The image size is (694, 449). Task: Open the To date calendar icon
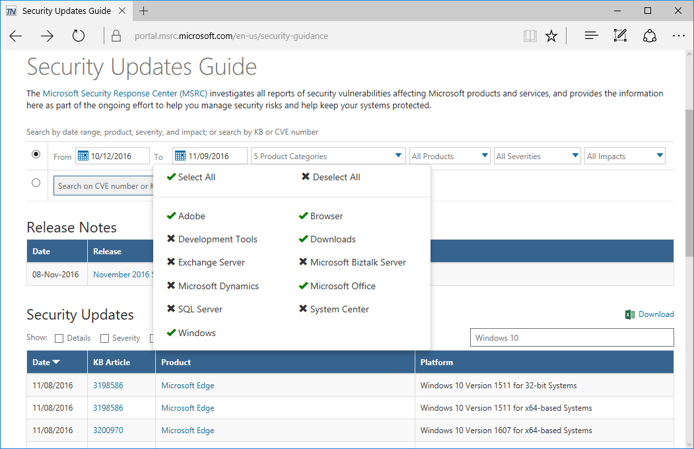pos(180,156)
